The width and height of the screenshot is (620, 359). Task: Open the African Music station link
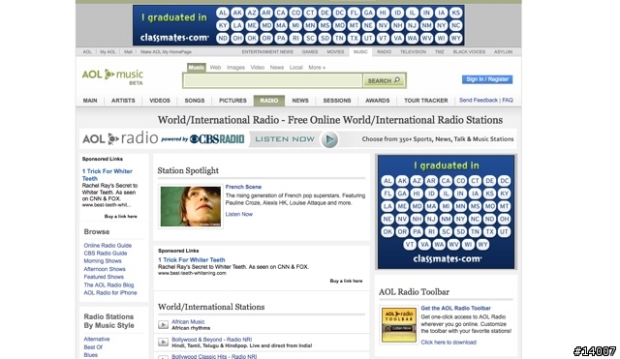tap(188, 322)
